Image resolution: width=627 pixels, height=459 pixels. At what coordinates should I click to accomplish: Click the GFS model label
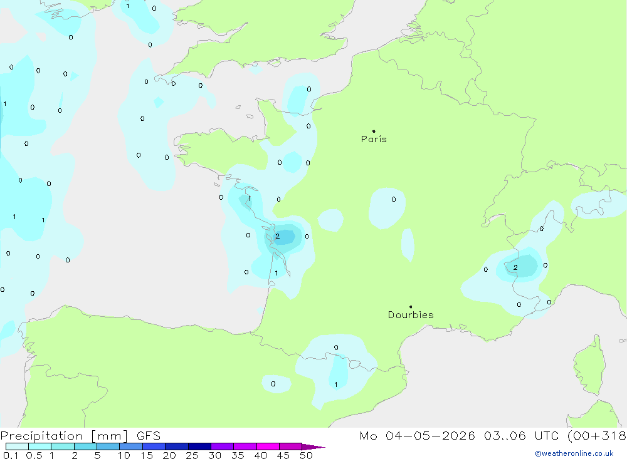point(149,436)
